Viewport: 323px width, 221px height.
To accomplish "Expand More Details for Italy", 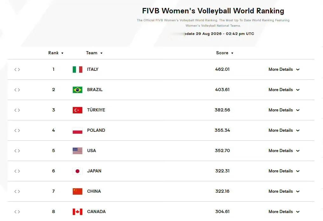I will (284, 70).
